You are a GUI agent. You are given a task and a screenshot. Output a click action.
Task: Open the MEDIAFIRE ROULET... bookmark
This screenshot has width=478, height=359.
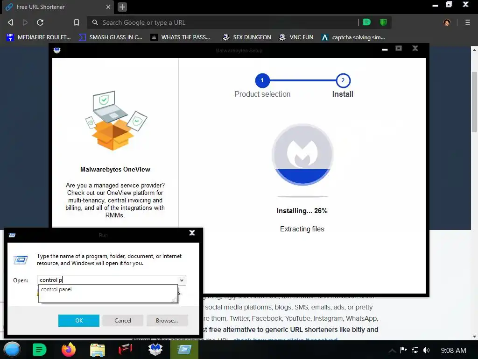click(x=38, y=37)
